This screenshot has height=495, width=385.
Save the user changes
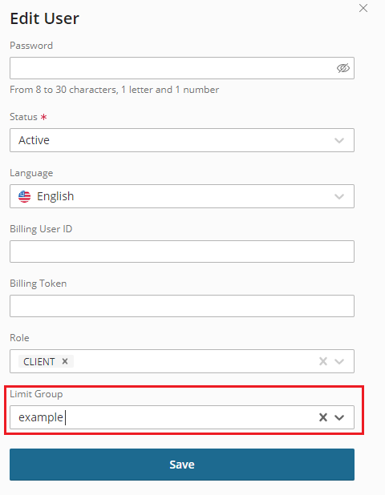click(x=182, y=465)
